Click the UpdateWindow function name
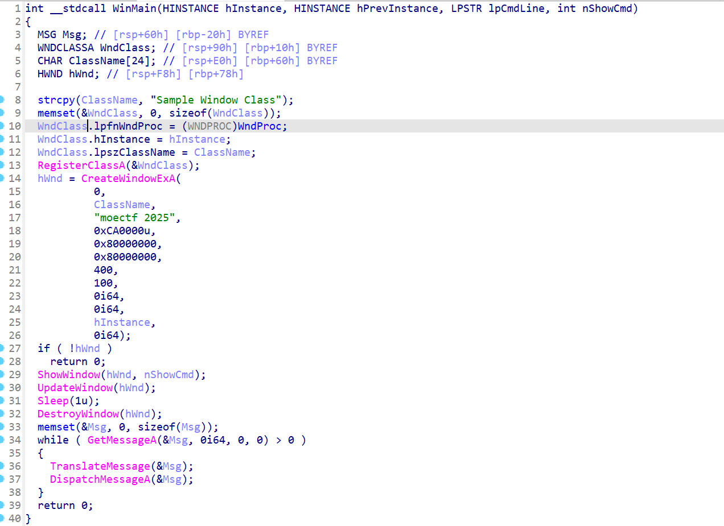Viewport: 724px width, 526px height. tap(75, 388)
